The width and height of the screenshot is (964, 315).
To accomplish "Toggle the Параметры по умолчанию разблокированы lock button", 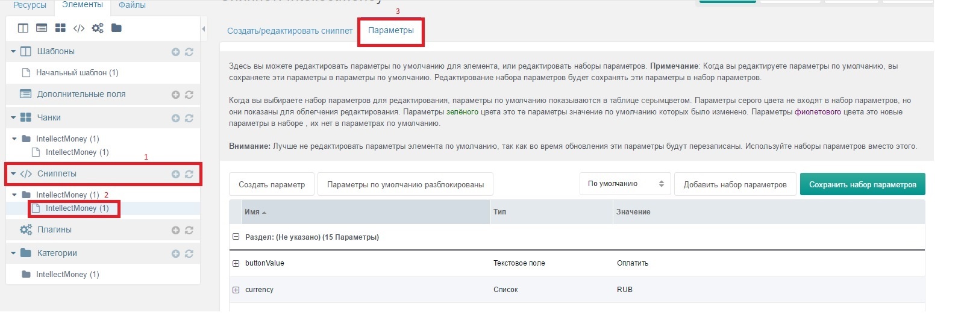I will pyautogui.click(x=405, y=185).
